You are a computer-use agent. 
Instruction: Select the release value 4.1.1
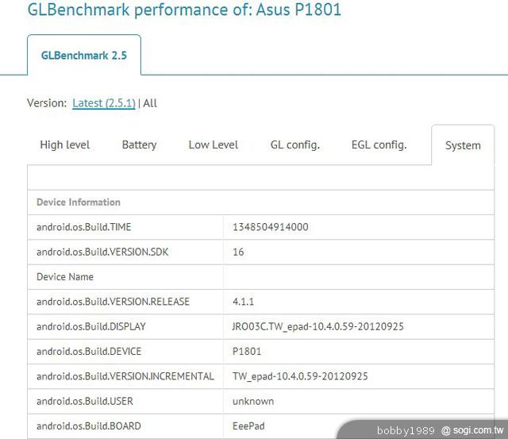(243, 302)
